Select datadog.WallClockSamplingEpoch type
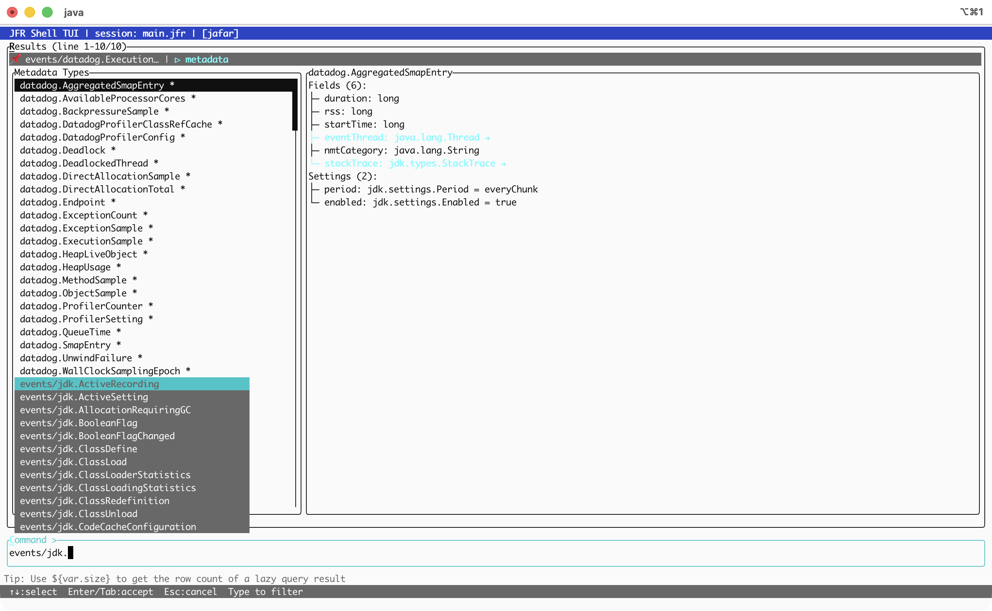The width and height of the screenshot is (992, 611). (x=100, y=371)
